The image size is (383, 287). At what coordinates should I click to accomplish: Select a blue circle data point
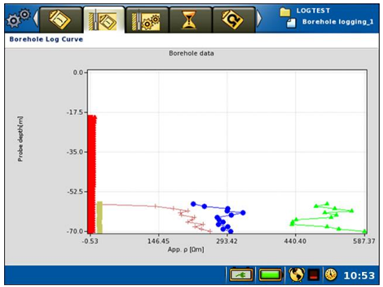[x=193, y=204]
